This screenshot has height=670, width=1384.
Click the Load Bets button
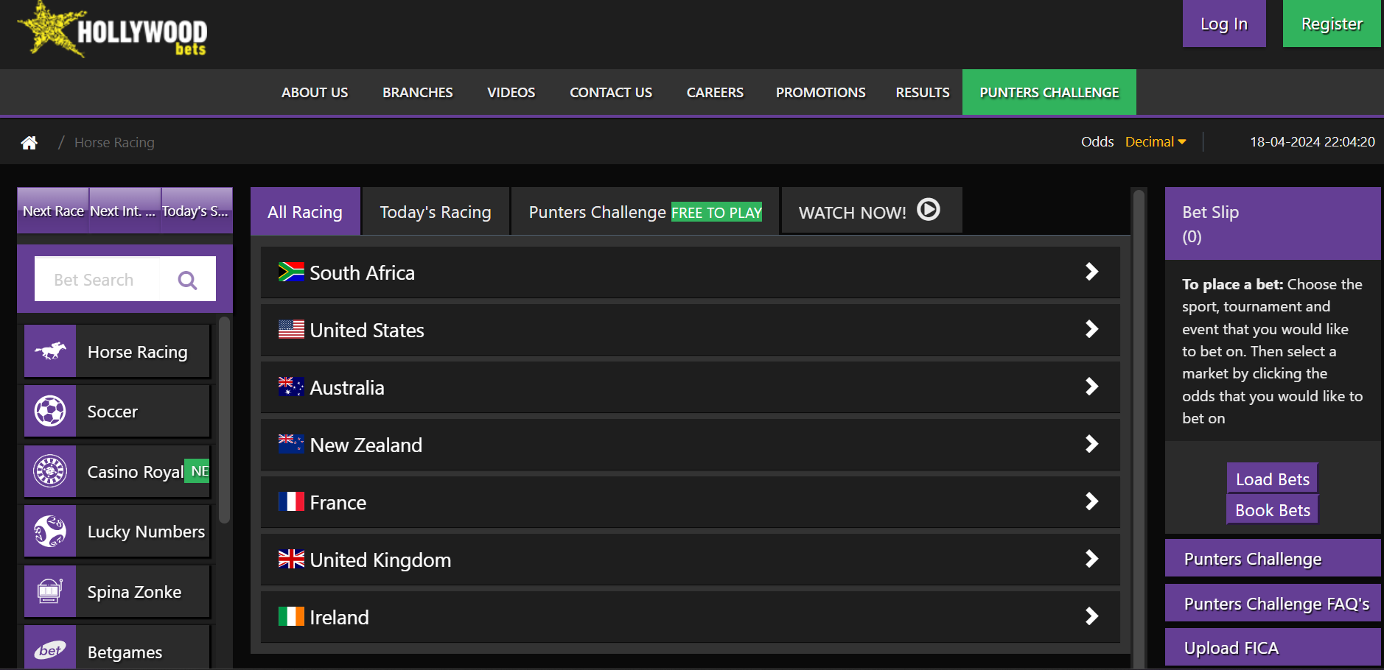tap(1273, 479)
